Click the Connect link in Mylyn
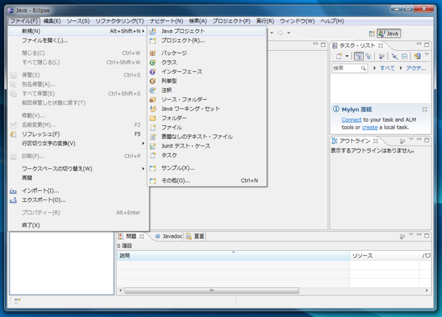 (351, 120)
